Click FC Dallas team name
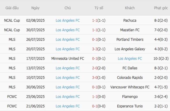Screen dimensions: 170x111 click(x=130, y=68)
